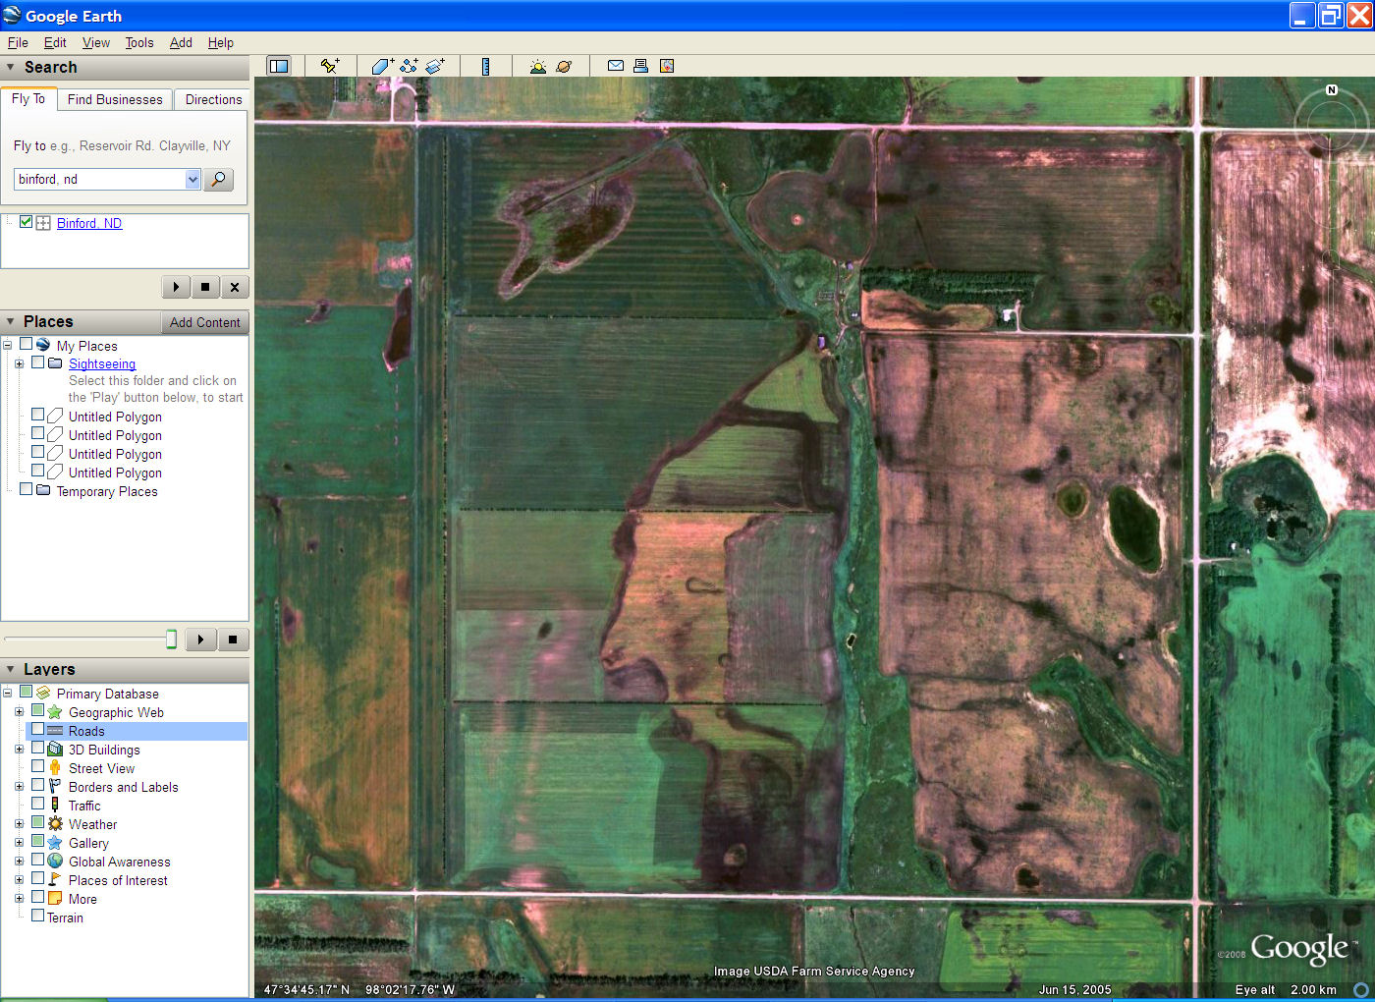Screen dimensions: 1375x1002
Task: Collapse the Search panel triangle
Action: [x=11, y=68]
